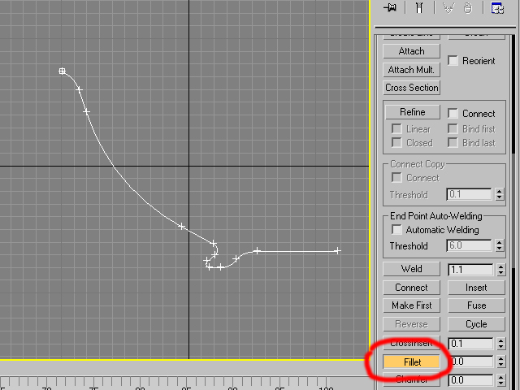Screen dimensions: 520x390
Task: Click the Show End Result icon
Action: point(419,8)
